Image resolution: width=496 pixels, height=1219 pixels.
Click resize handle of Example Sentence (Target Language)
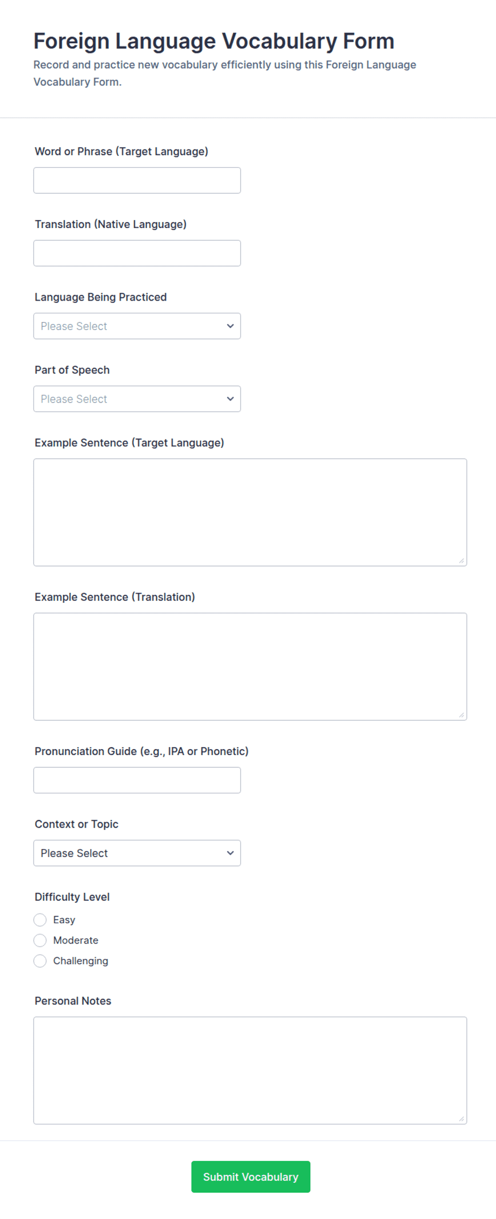pyautogui.click(x=461, y=561)
